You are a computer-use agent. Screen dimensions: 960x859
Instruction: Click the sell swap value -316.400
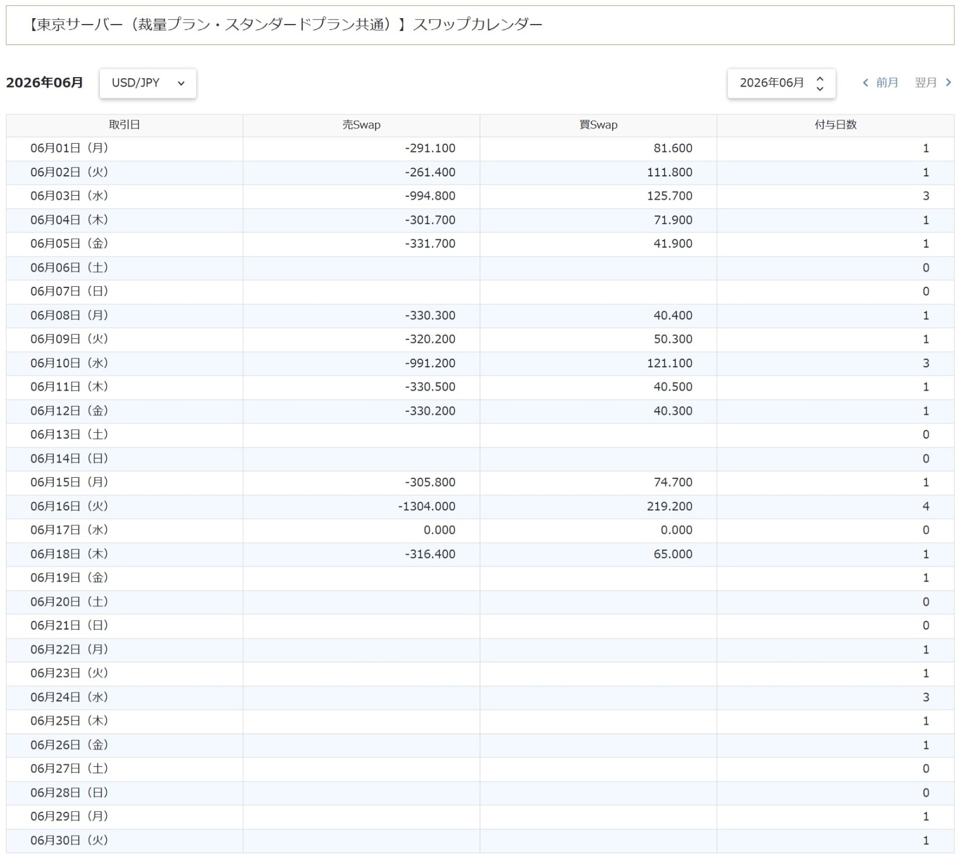[430, 554]
